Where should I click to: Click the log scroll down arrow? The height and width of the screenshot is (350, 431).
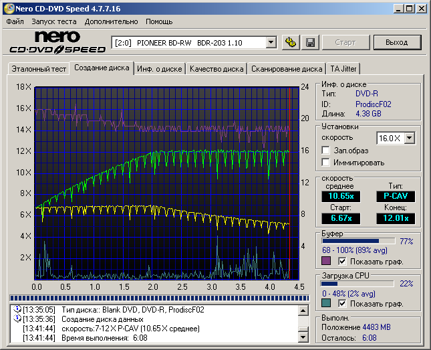[x=303, y=337]
